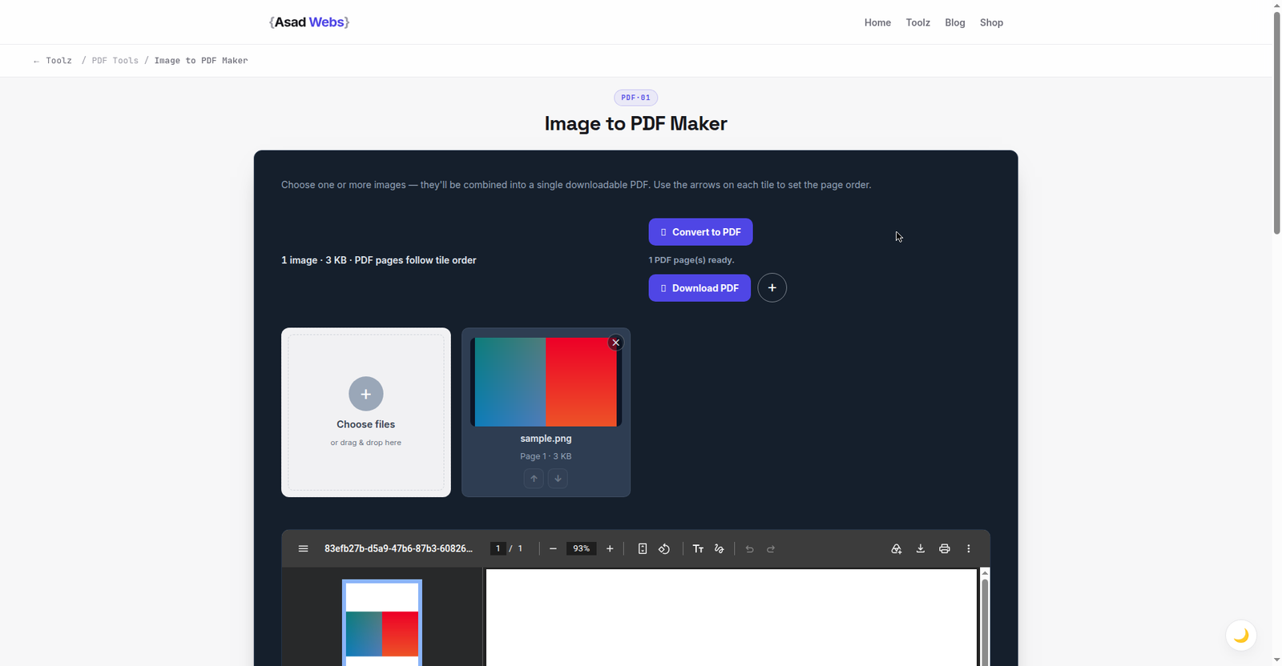
Task: Open PDF Tools breadcrumb link
Action: (x=115, y=61)
